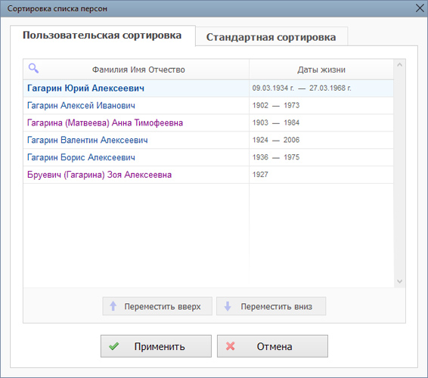Image resolution: width=428 pixels, height=378 pixels.
Task: Select row Гагарина (Матвеева) Анна Тимофеевна
Action: tap(208, 122)
